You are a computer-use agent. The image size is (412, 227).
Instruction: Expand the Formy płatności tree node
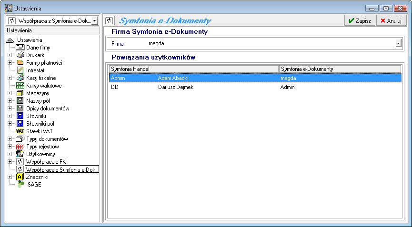coord(10,63)
